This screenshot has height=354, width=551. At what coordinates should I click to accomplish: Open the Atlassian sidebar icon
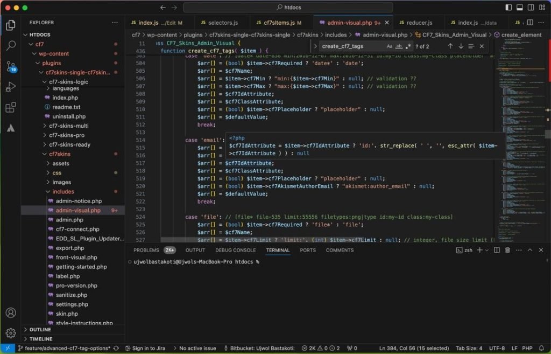click(x=11, y=128)
